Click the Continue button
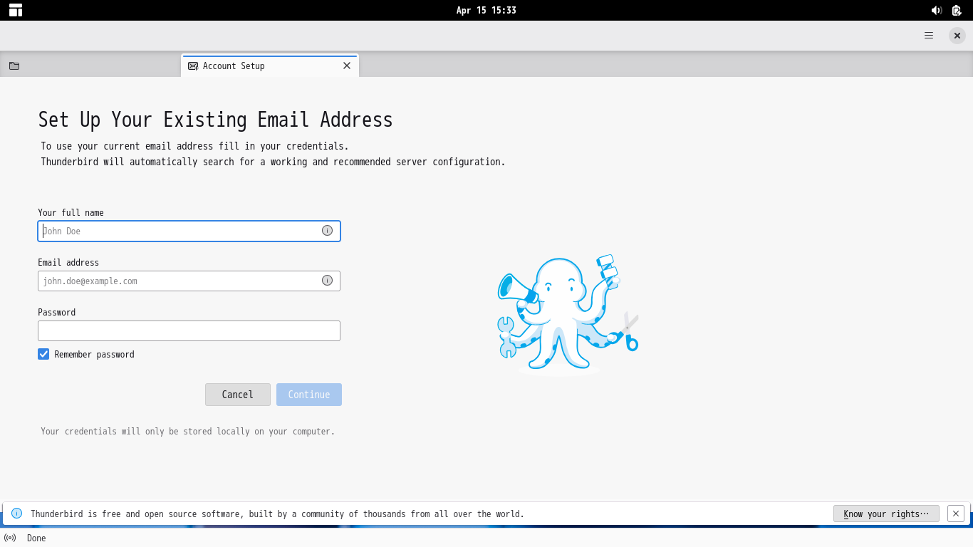This screenshot has height=547, width=973. point(309,395)
